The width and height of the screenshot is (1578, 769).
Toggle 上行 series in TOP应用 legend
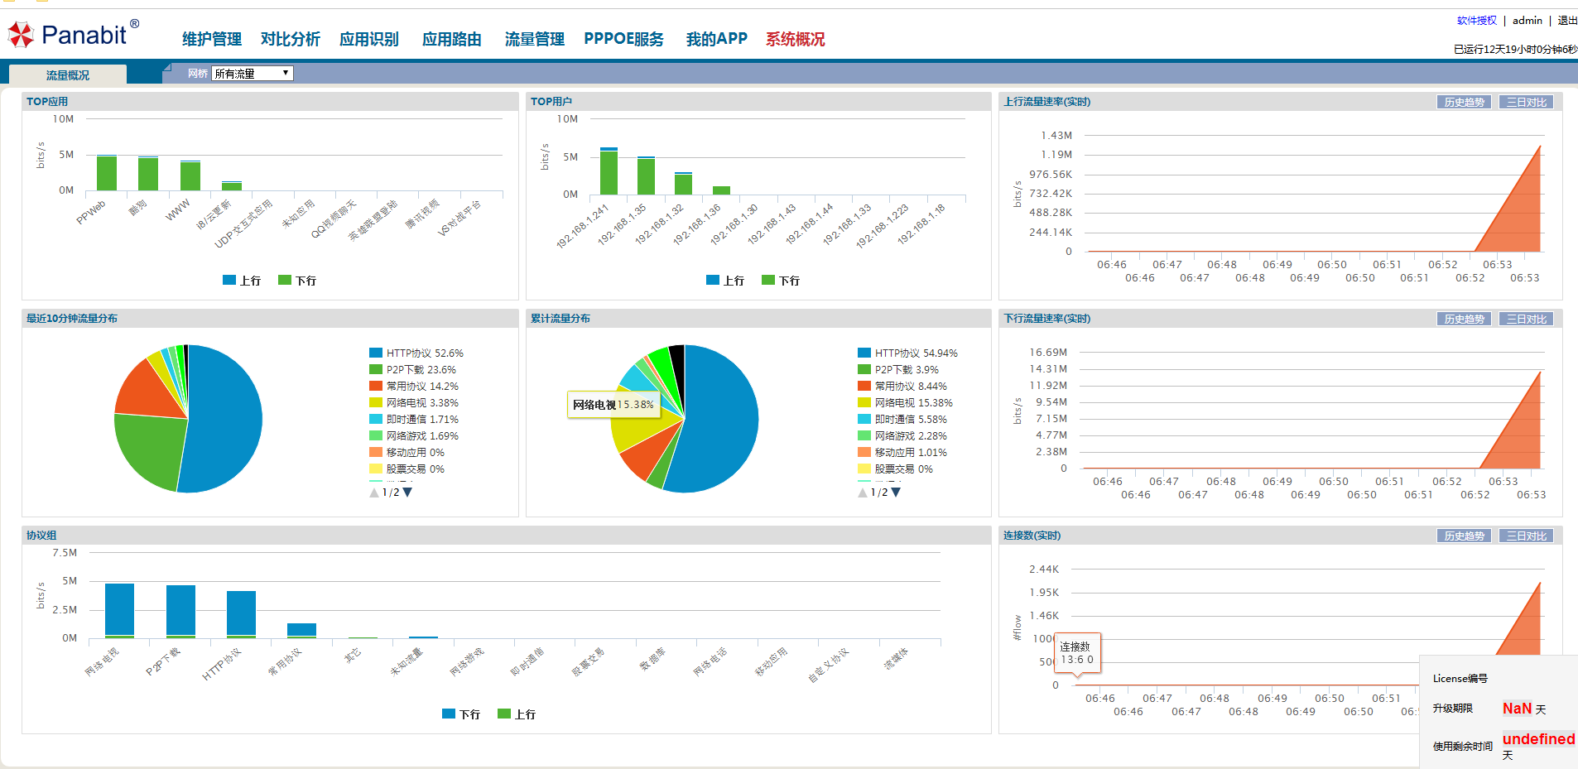tap(242, 281)
